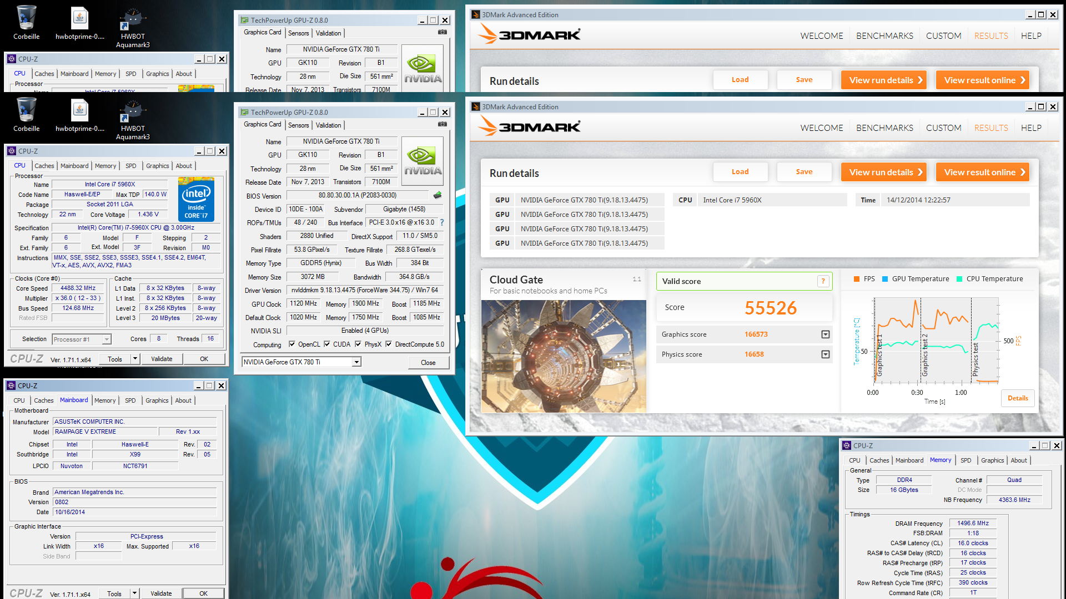This screenshot has height=599, width=1066.
Task: Open BENCHMARKS in 3DMark window showing Cloud Gate
Action: (x=884, y=128)
